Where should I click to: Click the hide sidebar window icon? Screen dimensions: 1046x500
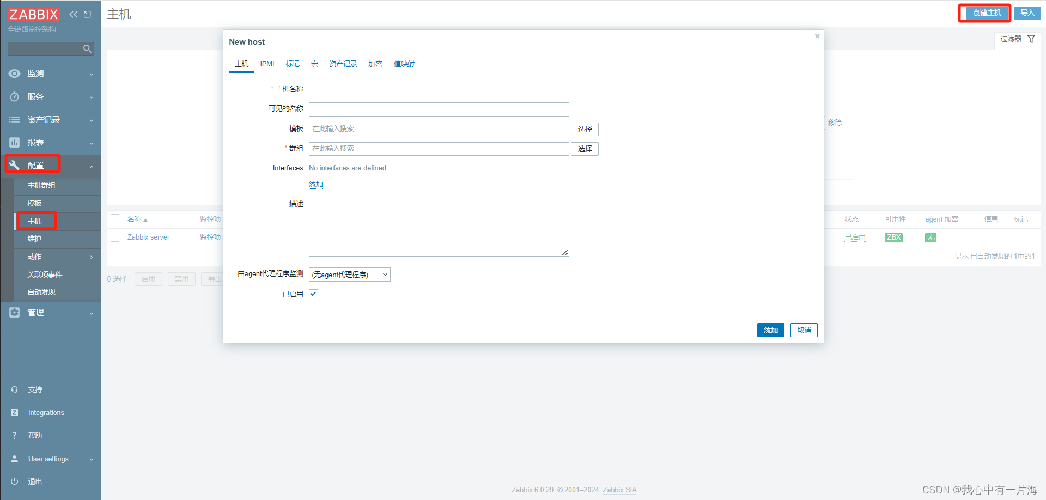[x=87, y=14]
